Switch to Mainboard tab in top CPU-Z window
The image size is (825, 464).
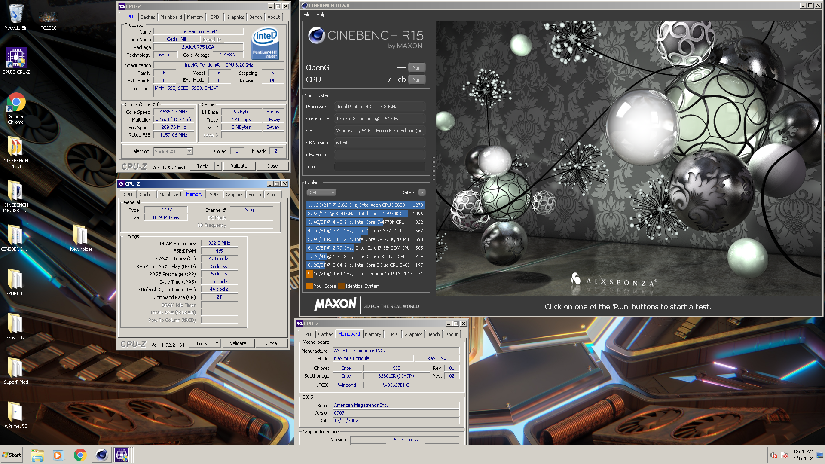[171, 17]
